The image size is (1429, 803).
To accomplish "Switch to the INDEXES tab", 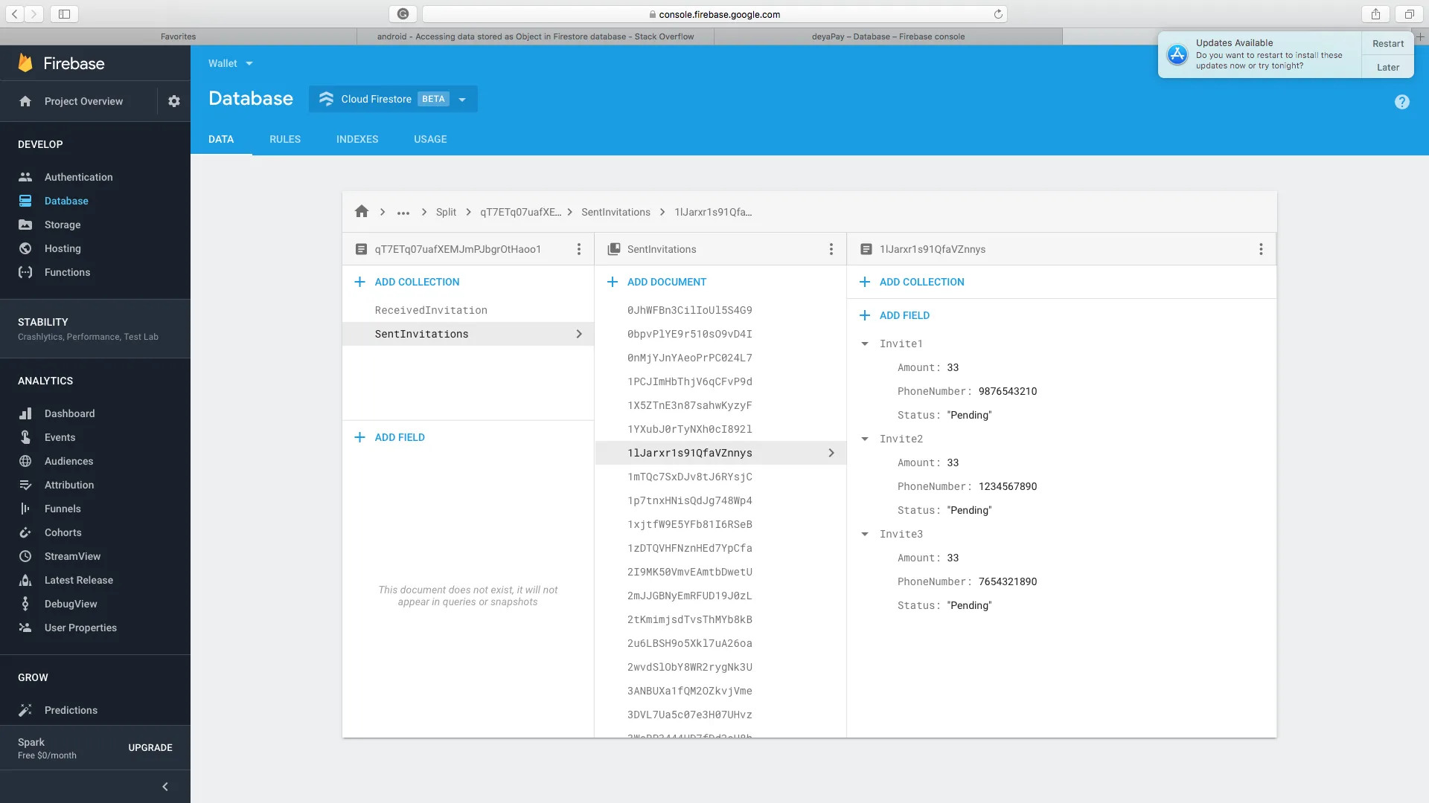I will coord(357,139).
